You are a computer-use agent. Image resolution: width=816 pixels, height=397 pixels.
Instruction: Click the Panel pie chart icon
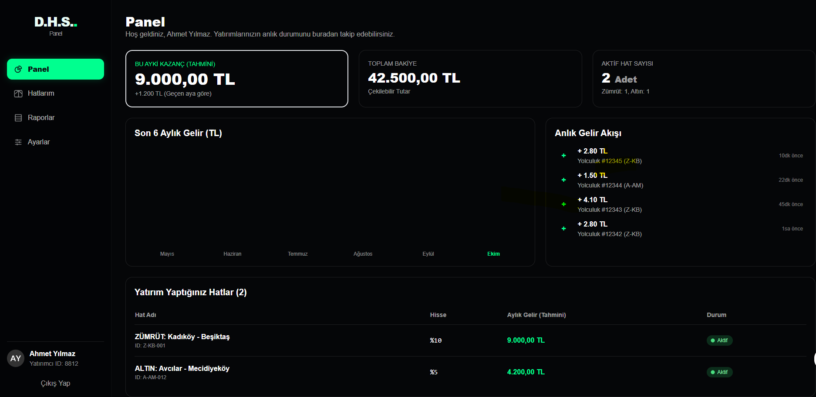click(18, 69)
